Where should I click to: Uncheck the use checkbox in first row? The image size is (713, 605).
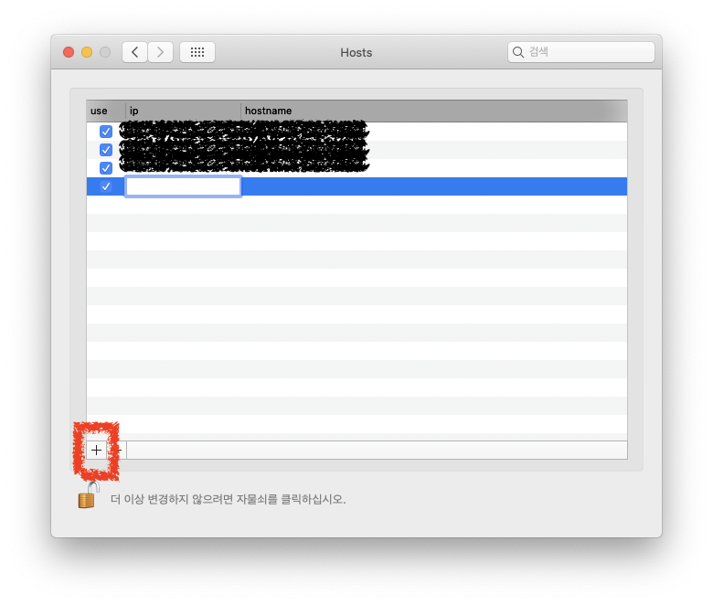pos(106,132)
